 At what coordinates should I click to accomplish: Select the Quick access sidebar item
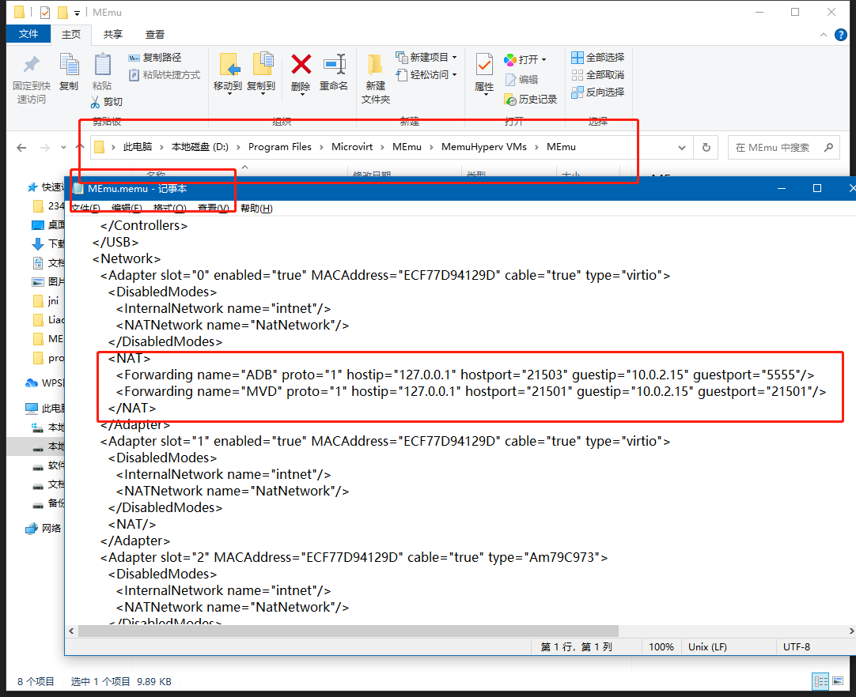[x=45, y=187]
